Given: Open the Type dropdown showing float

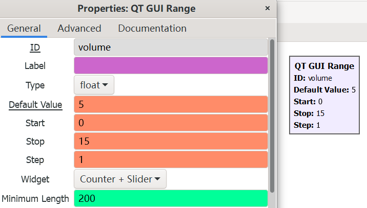Looking at the screenshot, I should (x=94, y=85).
